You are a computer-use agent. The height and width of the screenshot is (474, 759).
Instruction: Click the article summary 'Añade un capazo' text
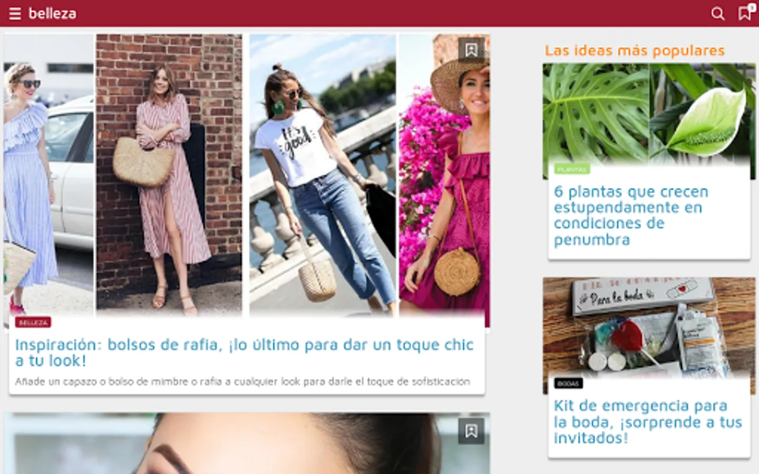point(242,381)
